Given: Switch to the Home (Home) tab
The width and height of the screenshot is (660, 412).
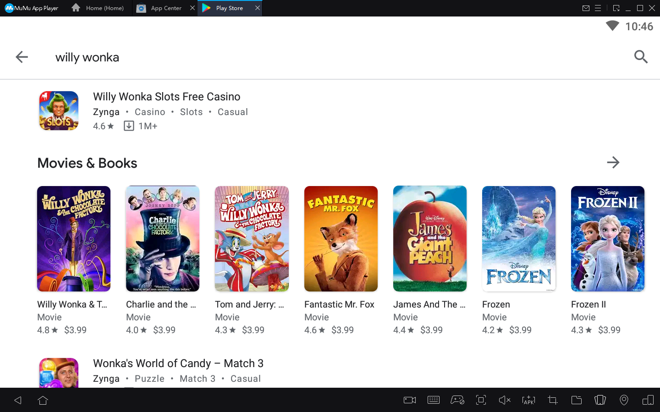Looking at the screenshot, I should tap(99, 8).
